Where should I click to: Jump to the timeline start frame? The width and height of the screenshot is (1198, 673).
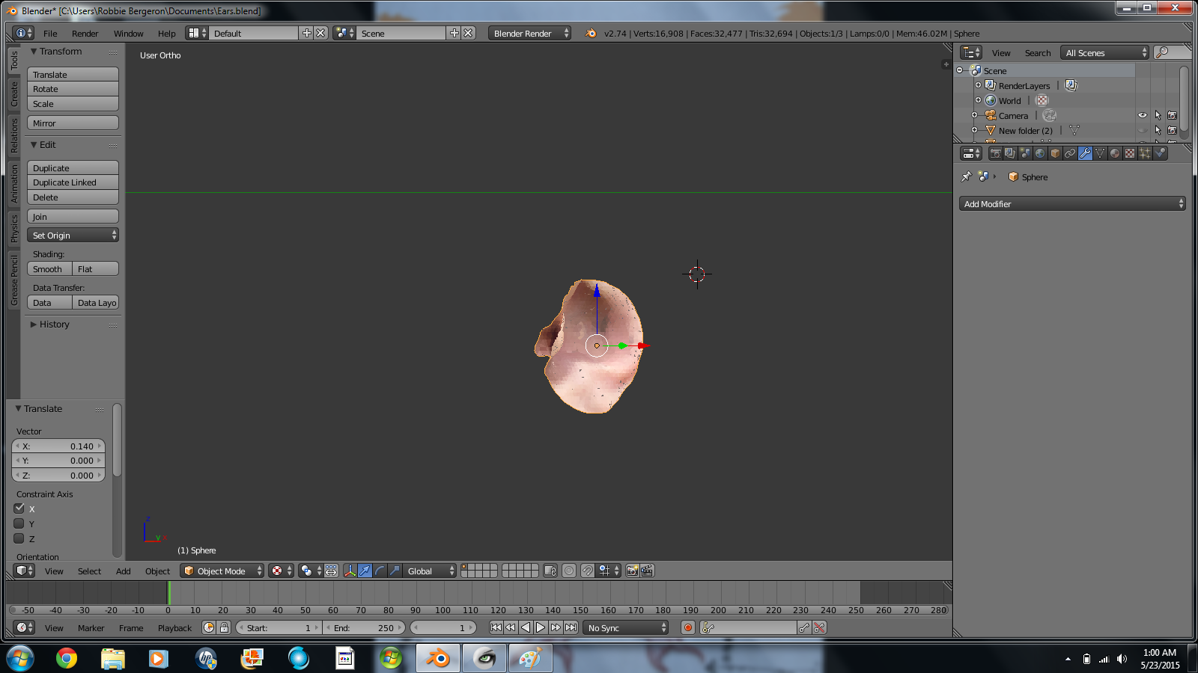coord(496,627)
